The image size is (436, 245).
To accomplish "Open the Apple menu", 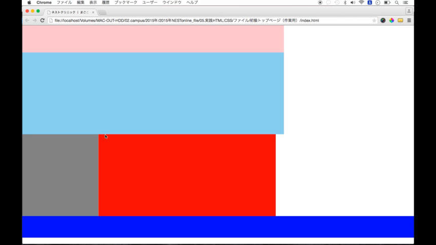I will click(x=29, y=3).
